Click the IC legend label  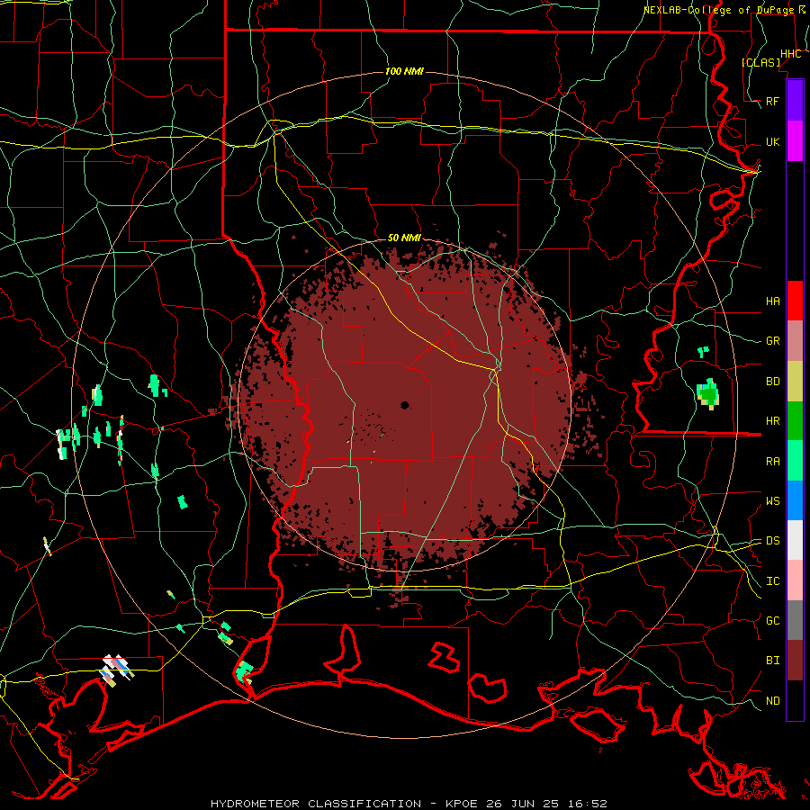pyautogui.click(x=772, y=581)
